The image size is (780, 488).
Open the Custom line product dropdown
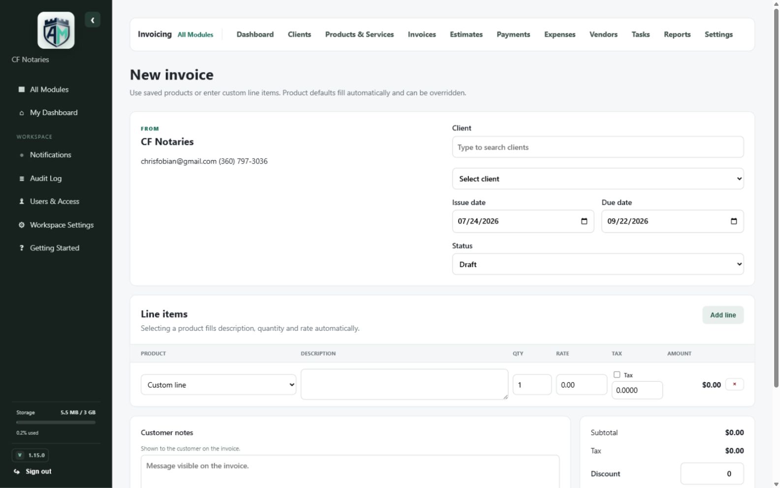218,385
